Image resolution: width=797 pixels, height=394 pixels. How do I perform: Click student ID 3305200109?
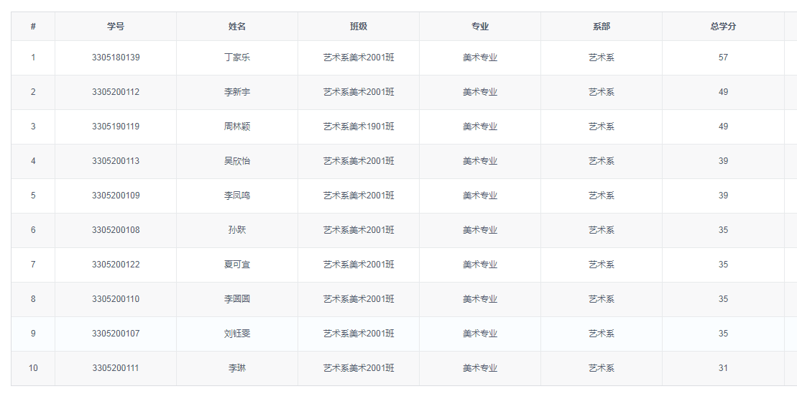click(x=116, y=196)
